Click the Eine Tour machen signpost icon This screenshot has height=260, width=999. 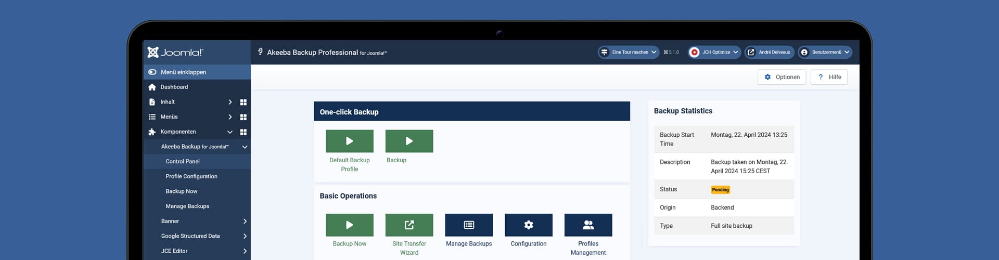coord(604,52)
